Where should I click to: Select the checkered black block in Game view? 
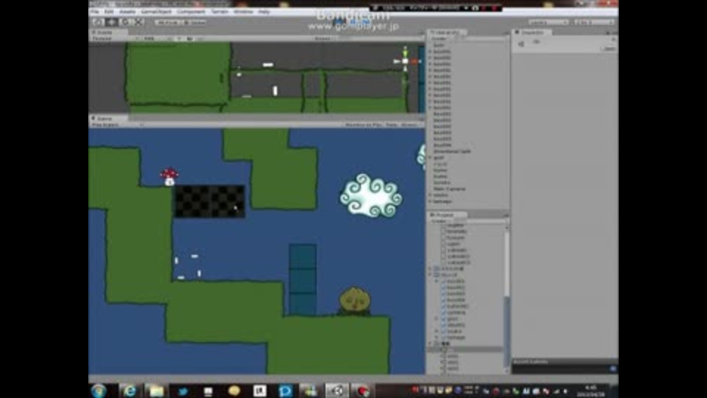coord(210,201)
